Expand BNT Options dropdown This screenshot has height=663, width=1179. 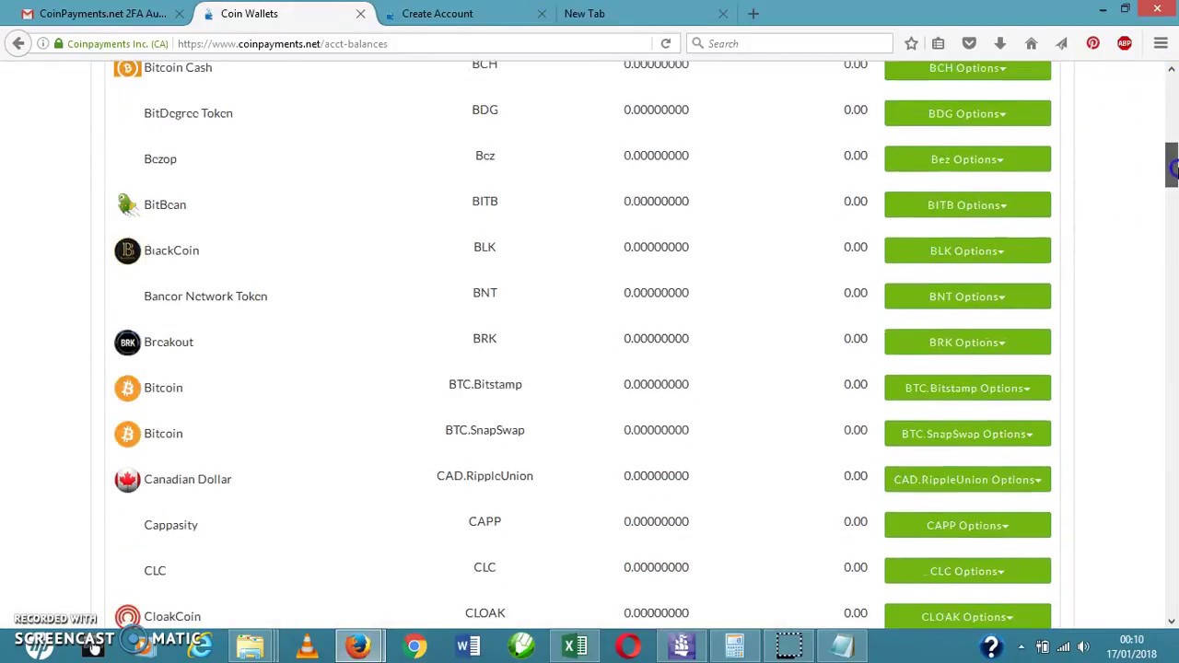pyautogui.click(x=967, y=297)
